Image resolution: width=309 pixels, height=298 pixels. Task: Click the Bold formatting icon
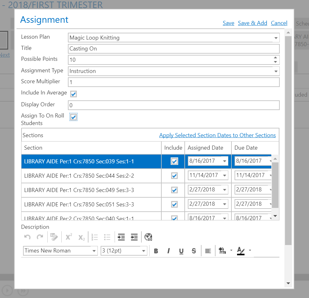click(x=156, y=251)
